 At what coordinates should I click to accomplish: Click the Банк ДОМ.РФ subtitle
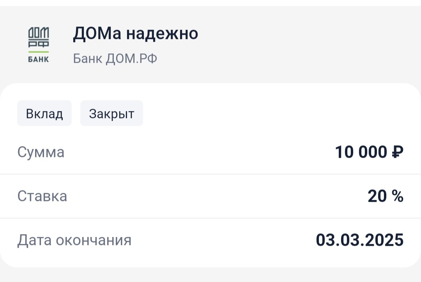click(x=115, y=59)
